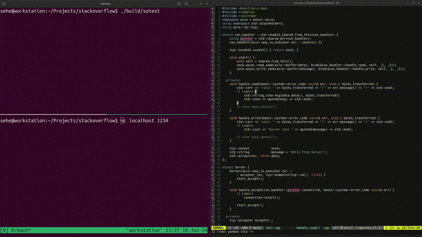This screenshot has width=422, height=237.
Task: Click the acceptor_ endpoint initializer line
Action: (281, 174)
